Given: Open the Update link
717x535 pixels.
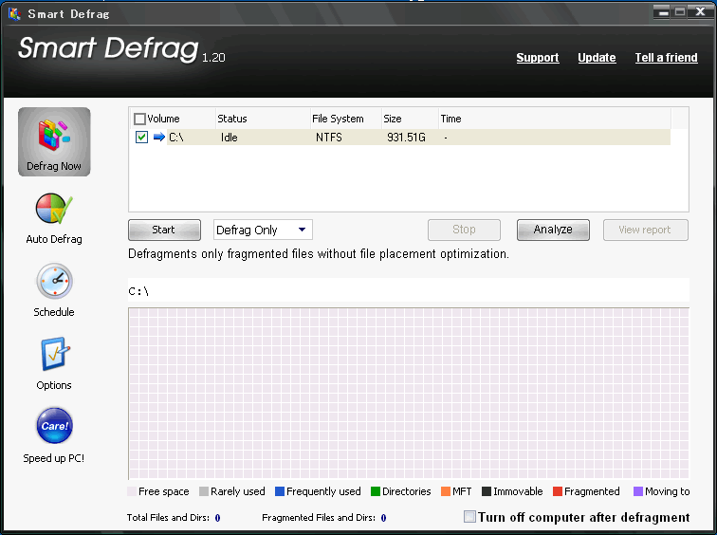Looking at the screenshot, I should (x=597, y=58).
